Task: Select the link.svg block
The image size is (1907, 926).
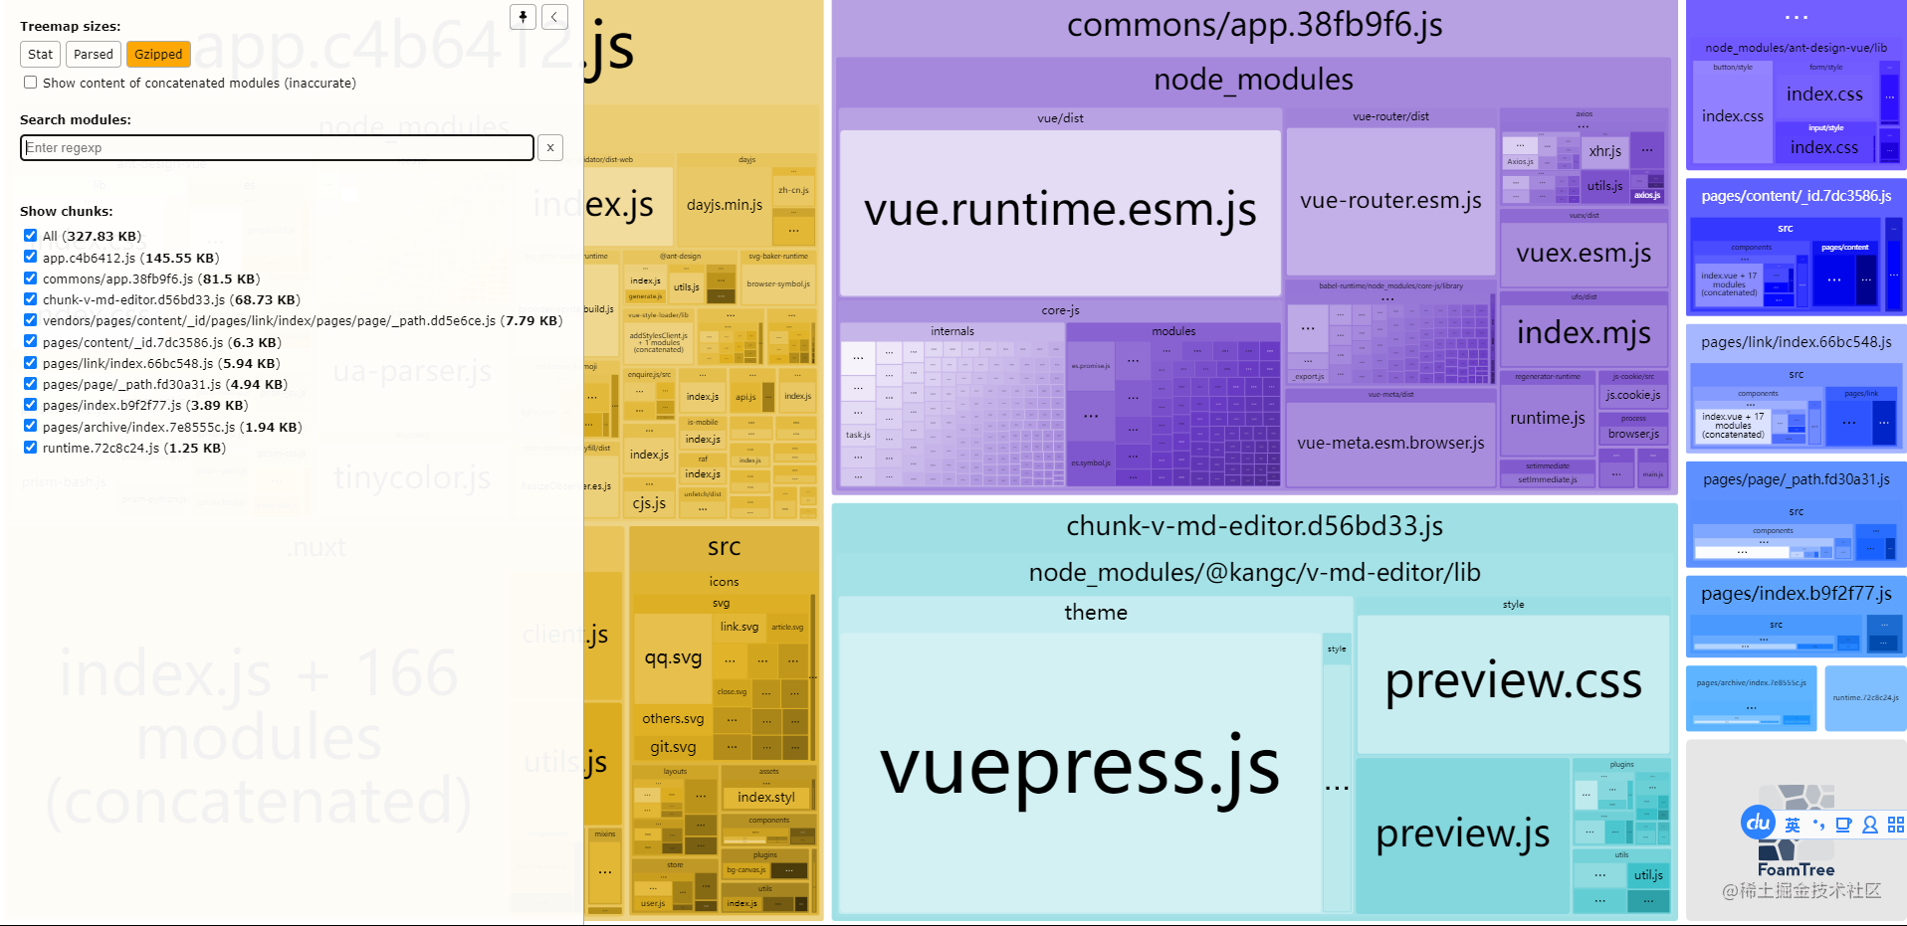Action: 740,627
